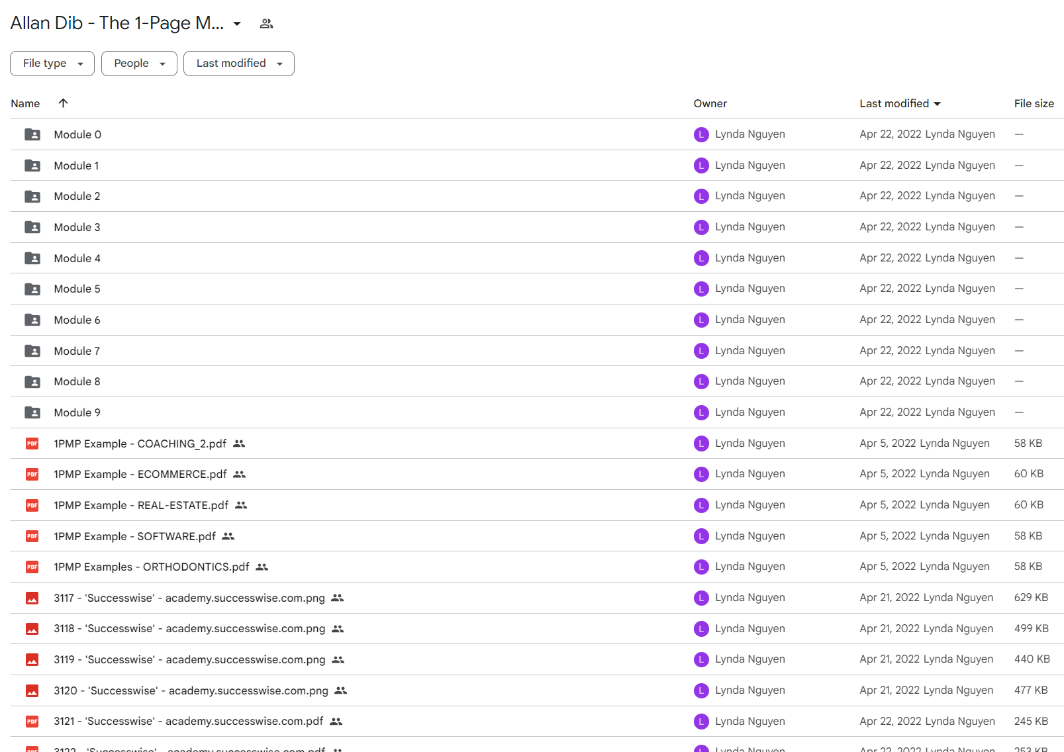Select the Module 3 folder name

point(77,227)
